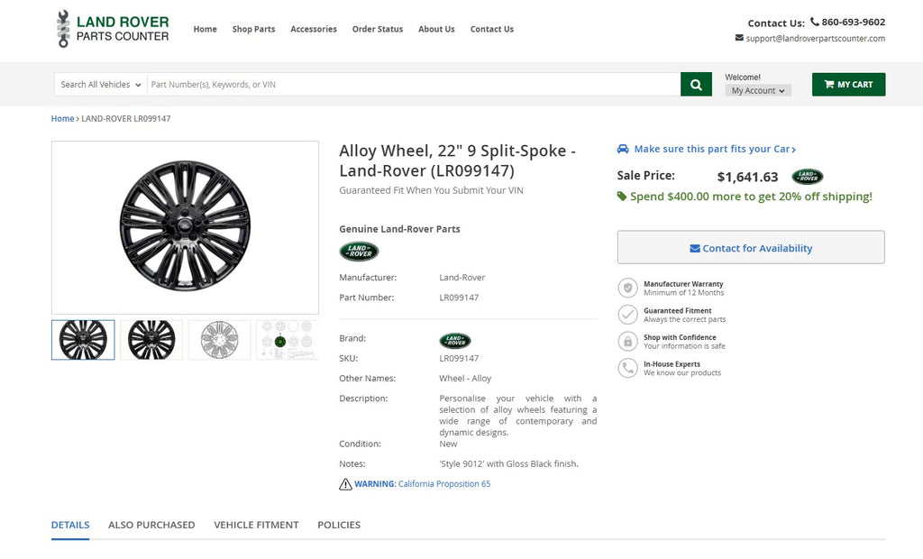Image resolution: width=923 pixels, height=559 pixels.
Task: Click the SKU value LR099147
Action: click(459, 358)
